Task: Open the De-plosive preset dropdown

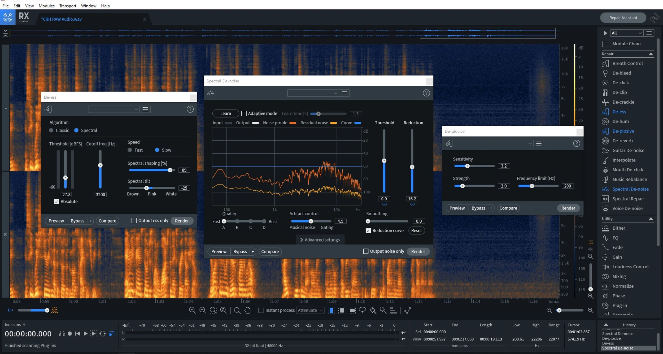Action: coord(507,143)
